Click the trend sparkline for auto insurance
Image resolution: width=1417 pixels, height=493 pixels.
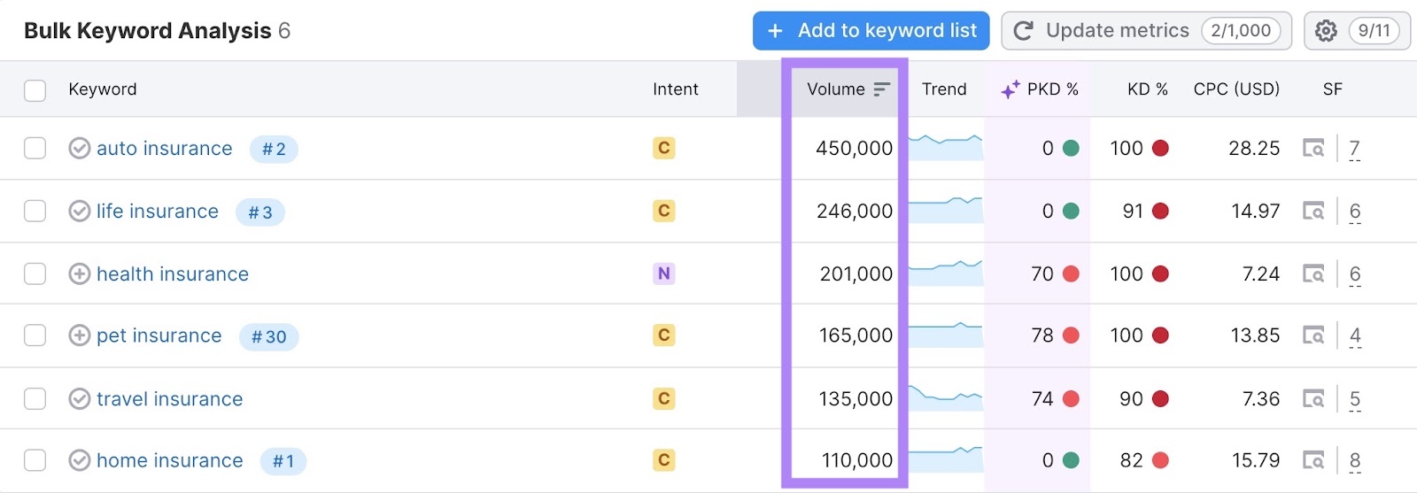945,147
